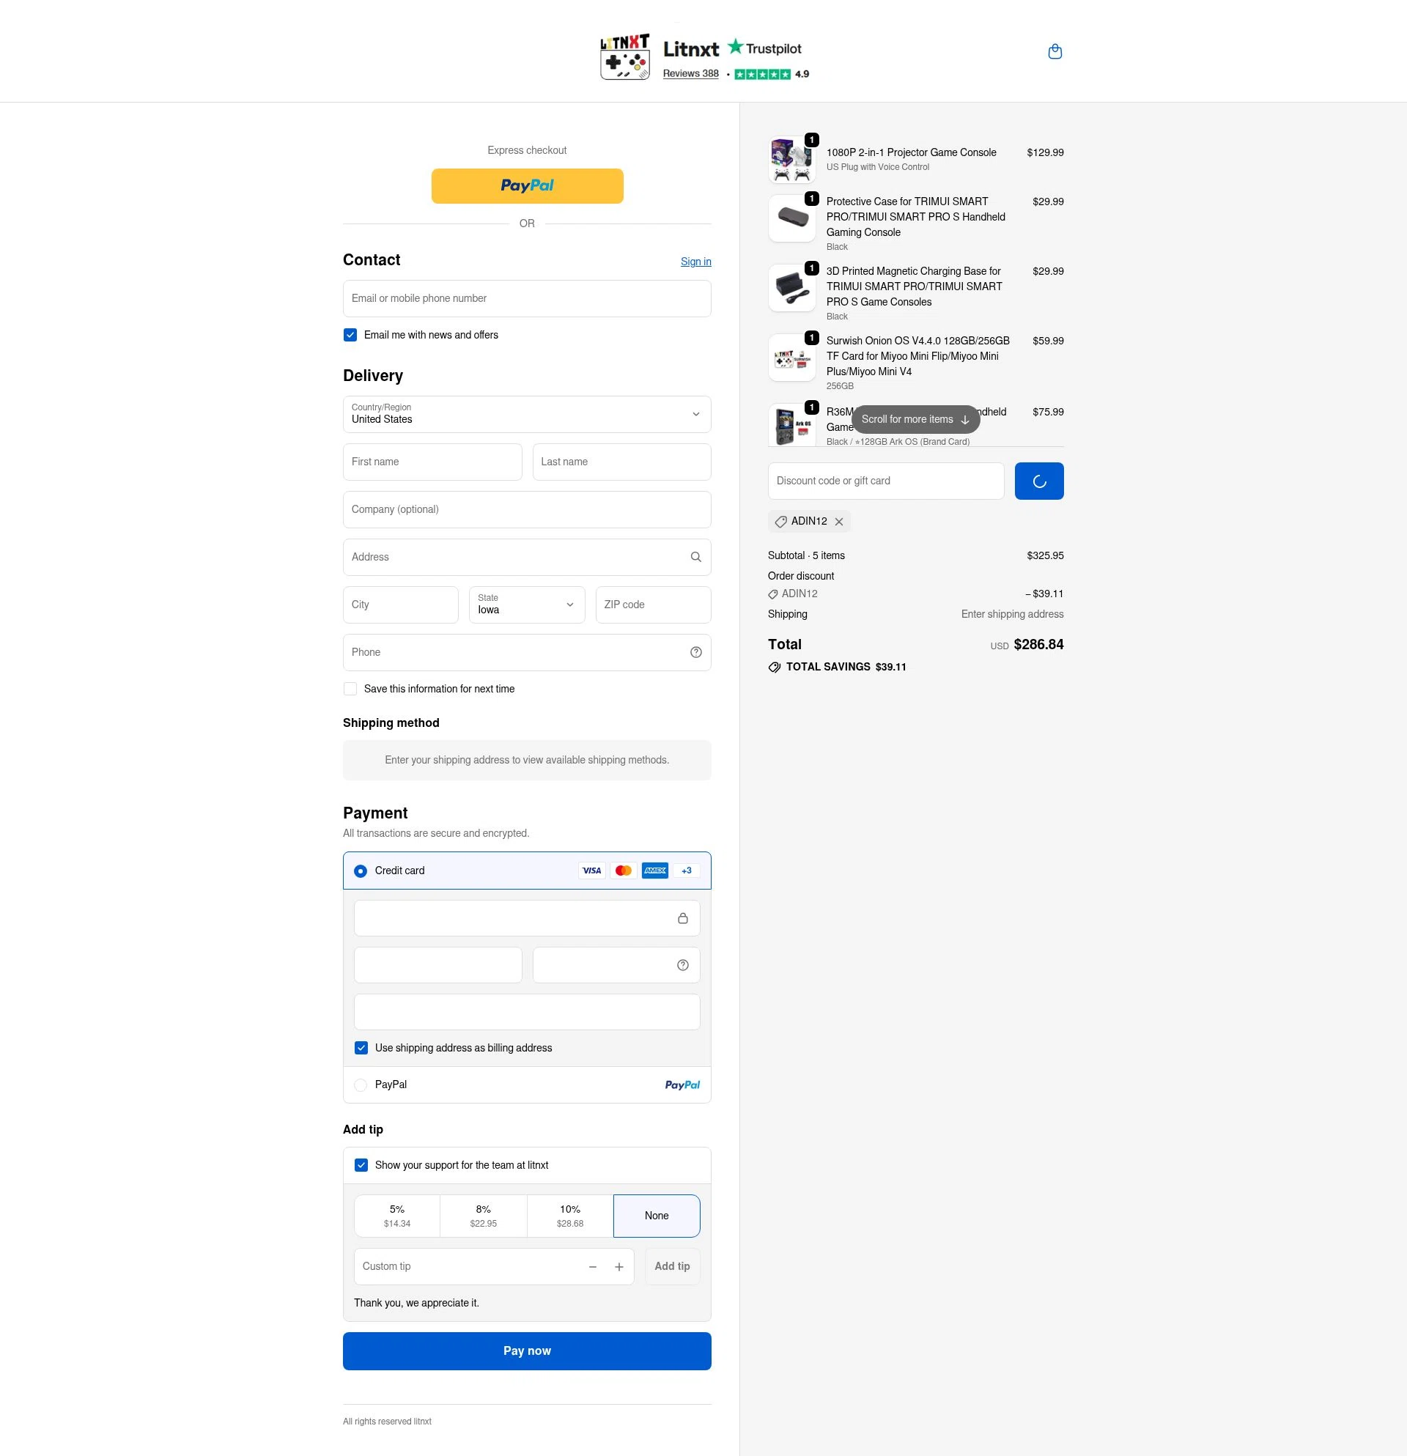Open the Country/Region dropdown
Screen dimensions: 1407x1456
(527, 415)
